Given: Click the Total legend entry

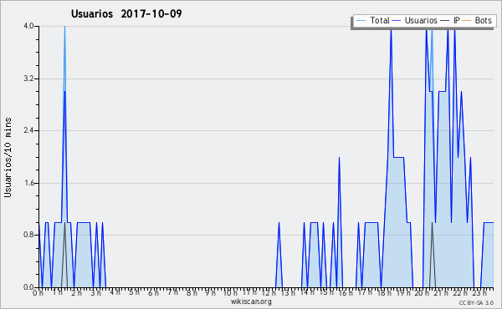Looking at the screenshot, I should (x=372, y=20).
